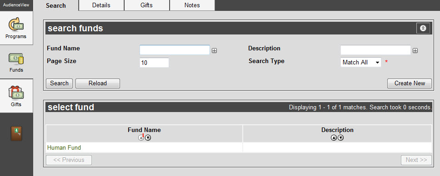Switch to the Details tab
Image resolution: width=440 pixels, height=176 pixels.
(x=101, y=5)
